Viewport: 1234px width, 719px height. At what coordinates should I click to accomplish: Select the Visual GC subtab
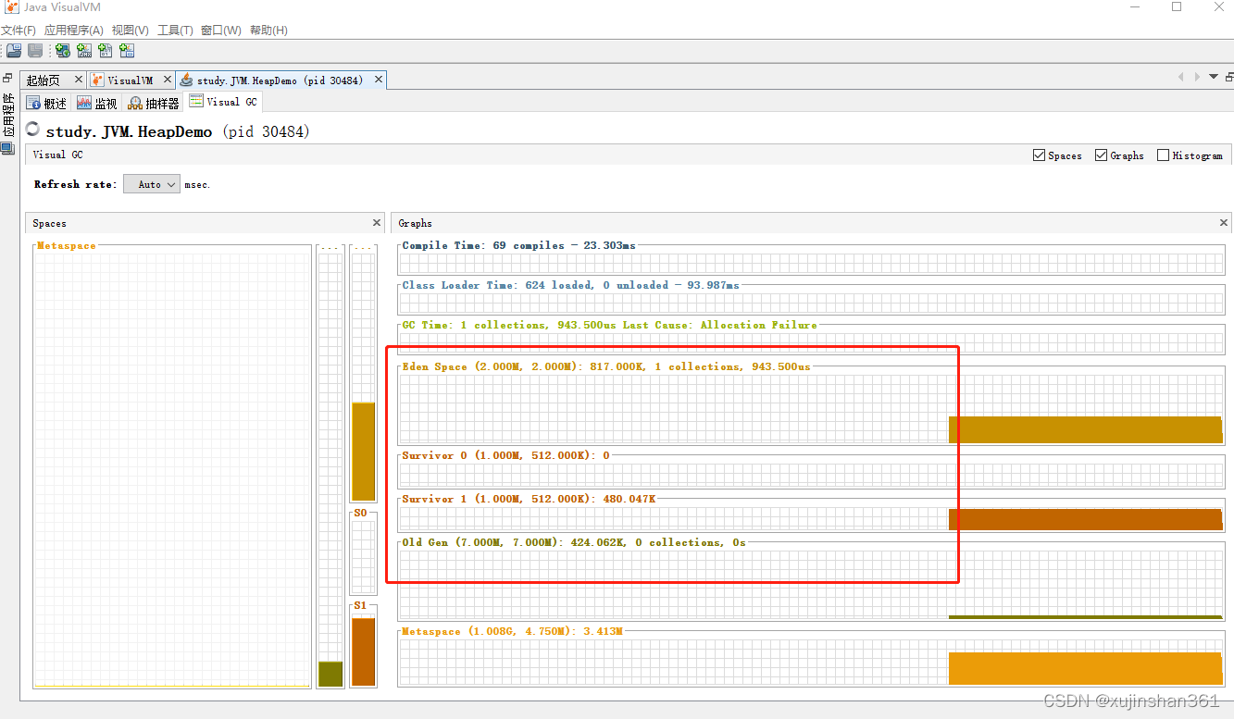coord(223,102)
